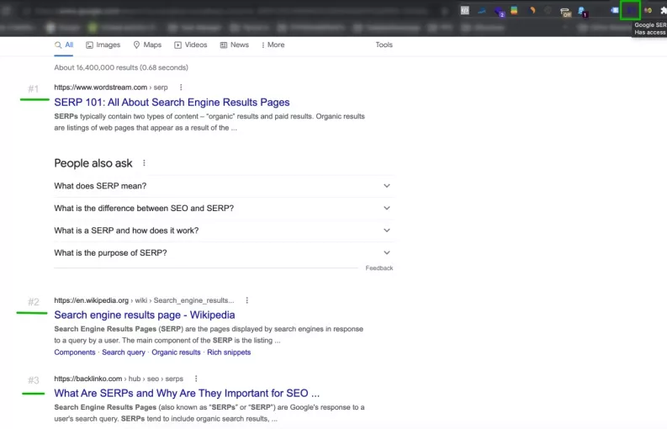Click the paint-roller extension icon labeled off
The image size is (667, 429).
(x=565, y=12)
